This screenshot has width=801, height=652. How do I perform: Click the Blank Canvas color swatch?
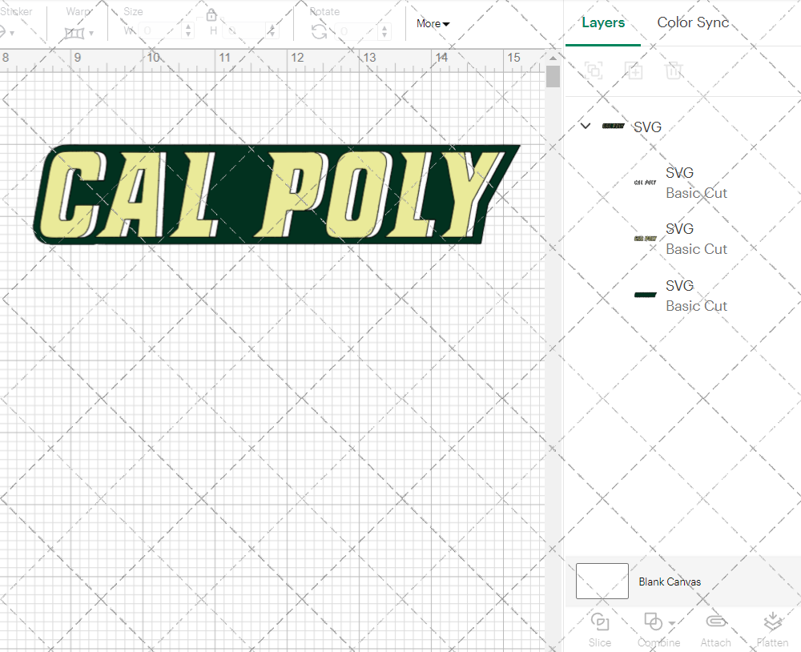tap(602, 582)
